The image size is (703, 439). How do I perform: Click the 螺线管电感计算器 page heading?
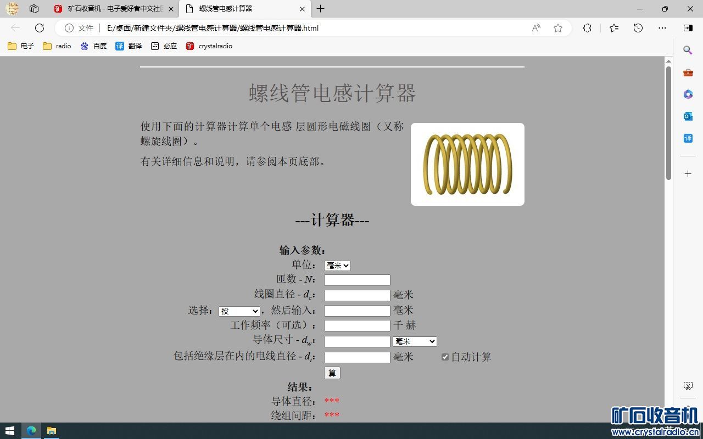(x=332, y=93)
